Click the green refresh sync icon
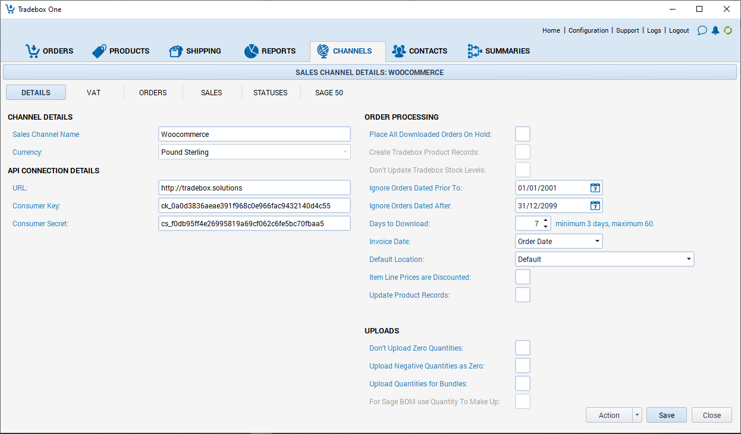The height and width of the screenshot is (434, 741). coord(728,30)
